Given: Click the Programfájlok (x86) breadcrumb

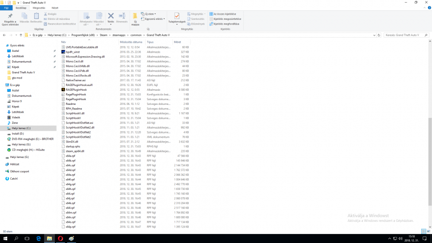Looking at the screenshot, I should point(83,35).
